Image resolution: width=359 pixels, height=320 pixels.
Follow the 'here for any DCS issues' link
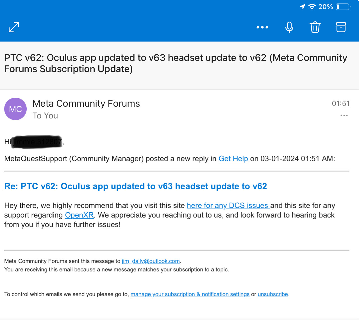228,205
